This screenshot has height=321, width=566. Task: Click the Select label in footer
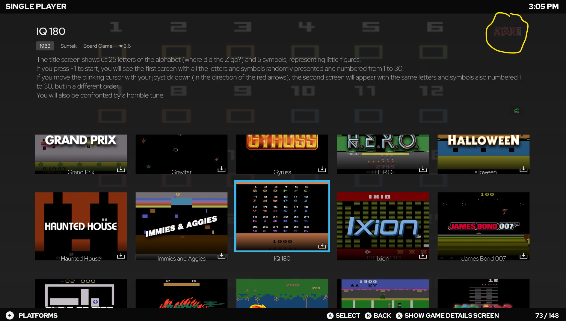348,316
